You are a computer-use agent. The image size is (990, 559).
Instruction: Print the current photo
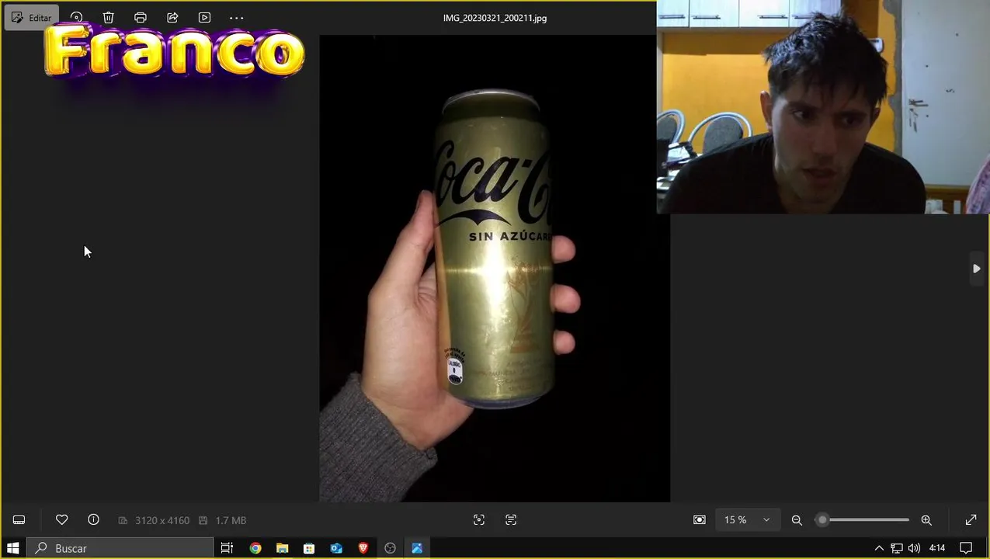(x=141, y=17)
